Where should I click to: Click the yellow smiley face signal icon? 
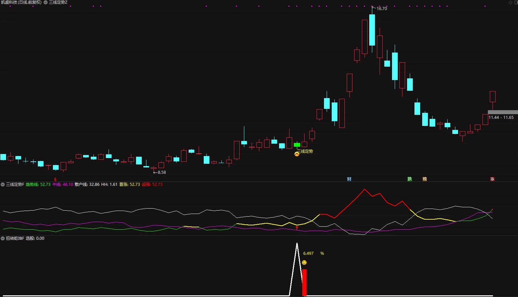[304, 263]
